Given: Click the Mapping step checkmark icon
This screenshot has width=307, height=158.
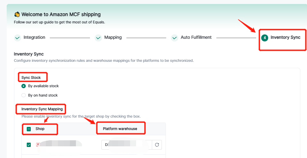Looking at the screenshot, I should click(x=98, y=38).
